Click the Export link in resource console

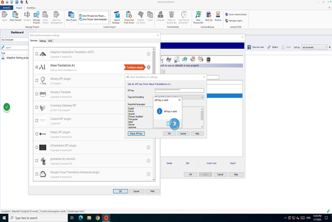233,163
